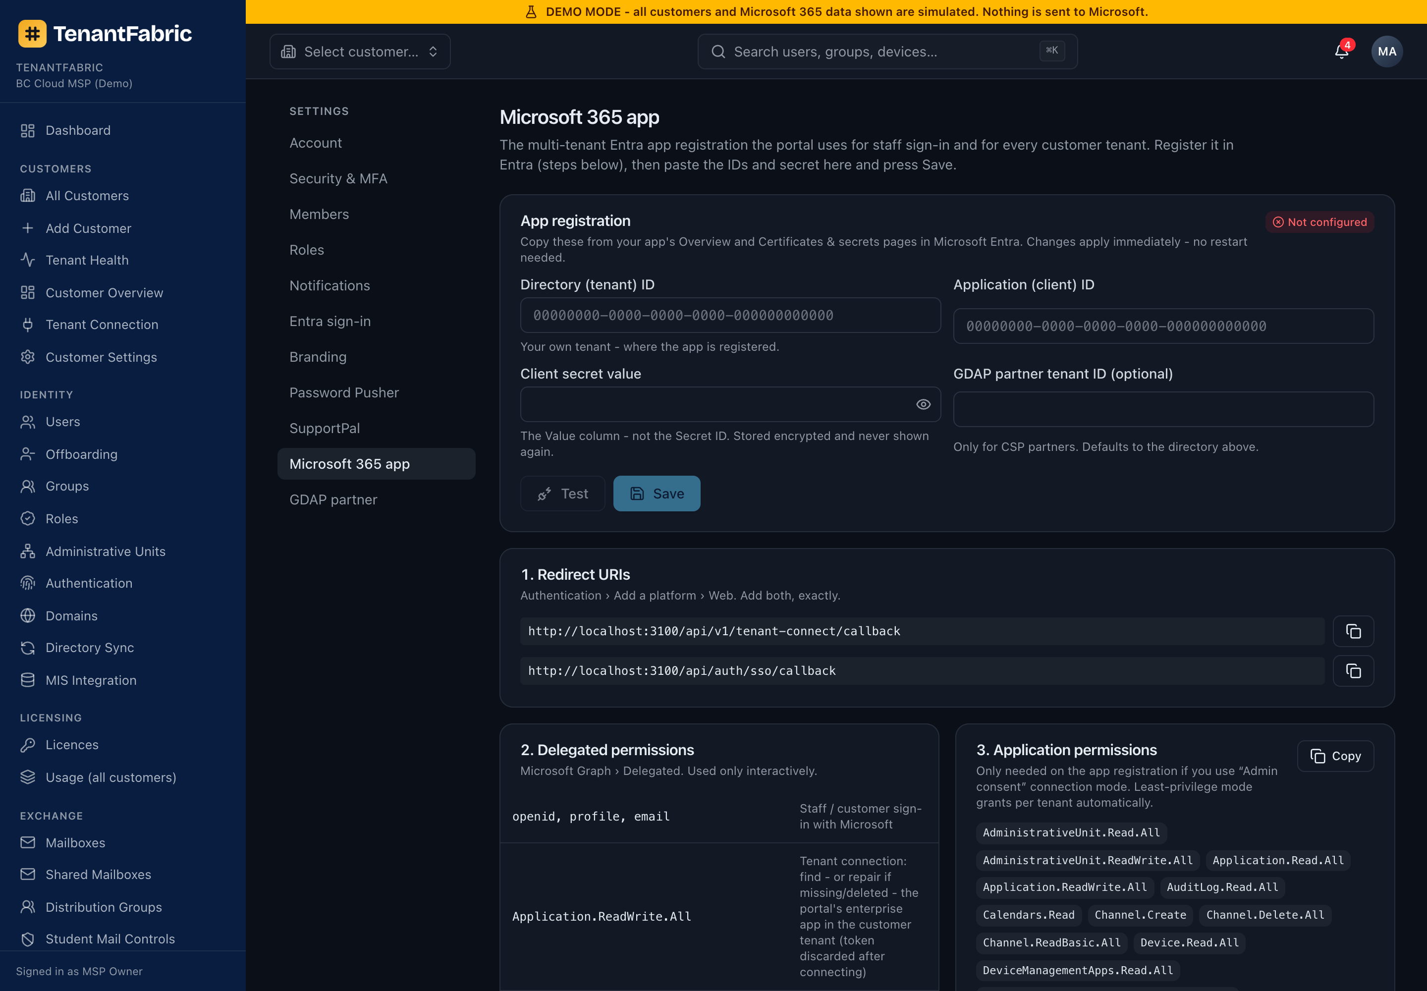
Task: Focus the search users, groups, devices box
Action: pos(887,52)
